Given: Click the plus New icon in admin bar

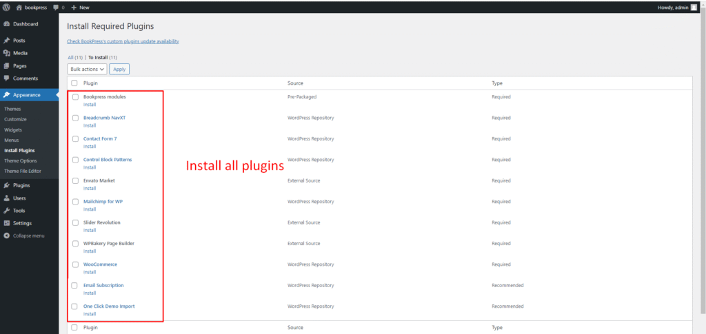Looking at the screenshot, I should point(74,8).
